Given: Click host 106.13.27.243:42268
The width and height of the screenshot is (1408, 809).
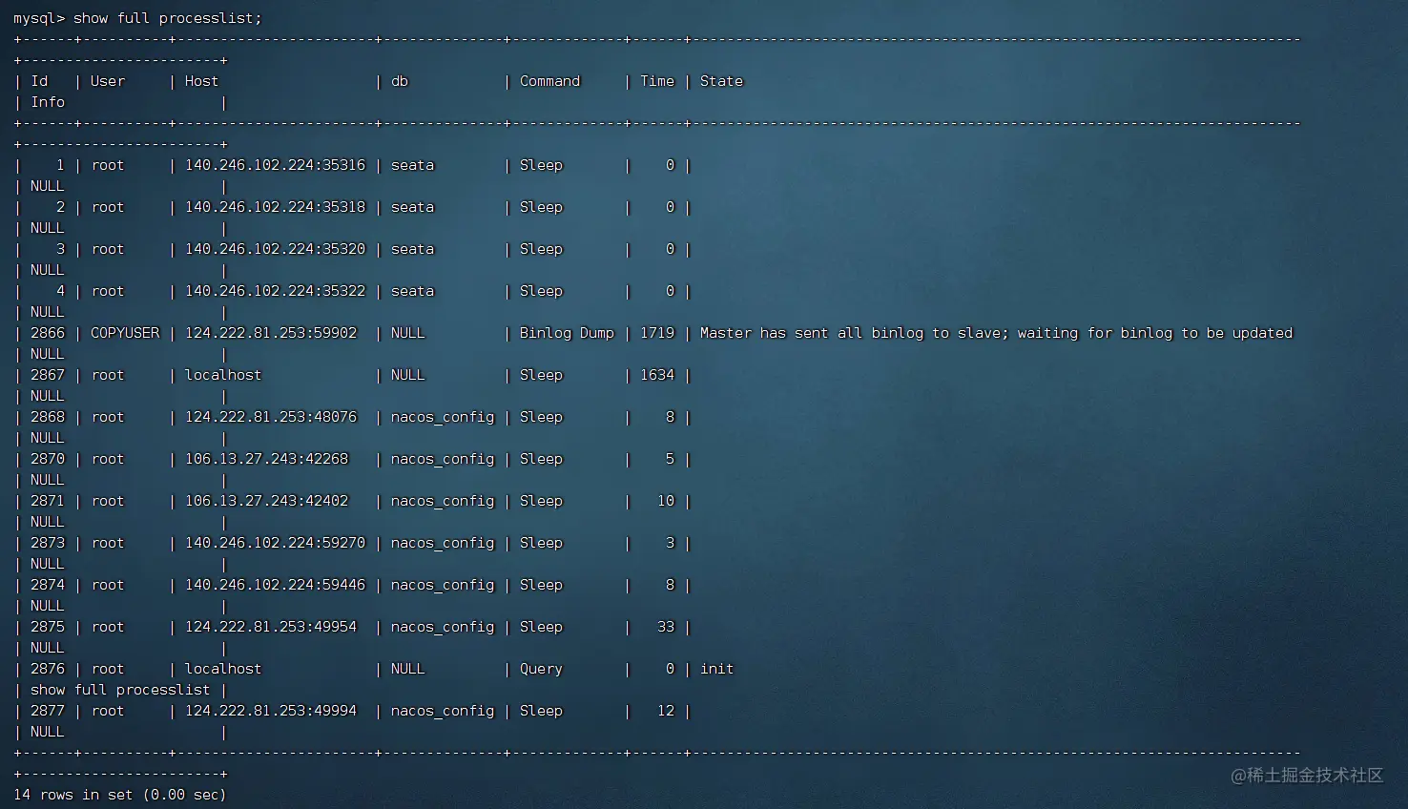Looking at the screenshot, I should pos(267,459).
